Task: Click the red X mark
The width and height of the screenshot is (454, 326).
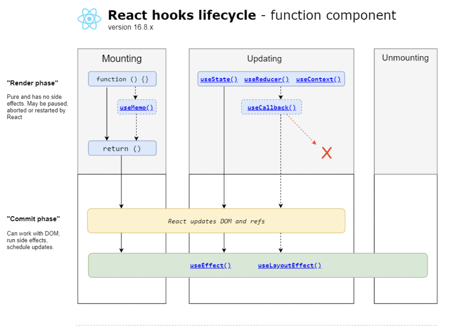Action: coord(327,153)
